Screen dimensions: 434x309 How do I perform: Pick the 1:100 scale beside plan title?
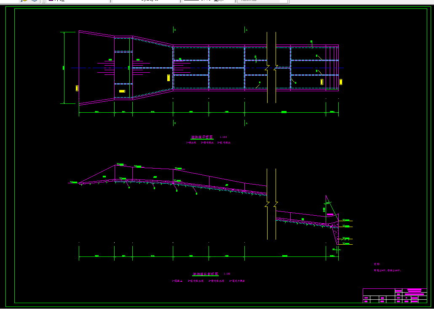[224, 137]
